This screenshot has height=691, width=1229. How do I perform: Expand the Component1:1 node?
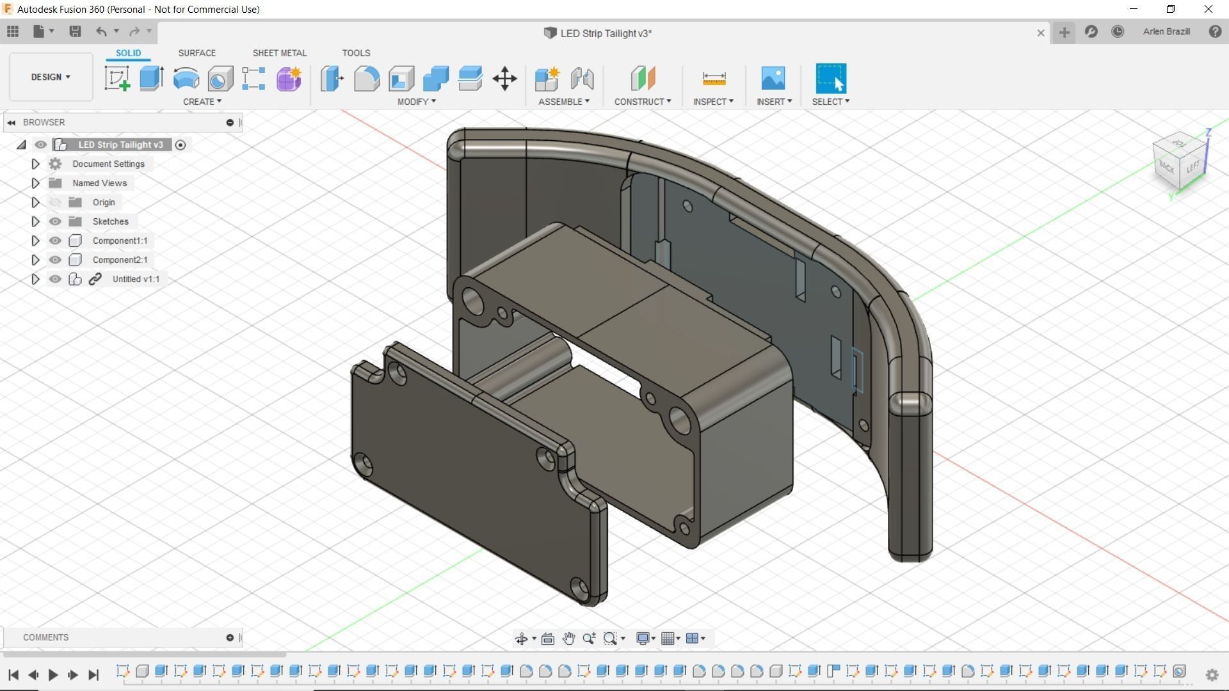[x=35, y=241]
